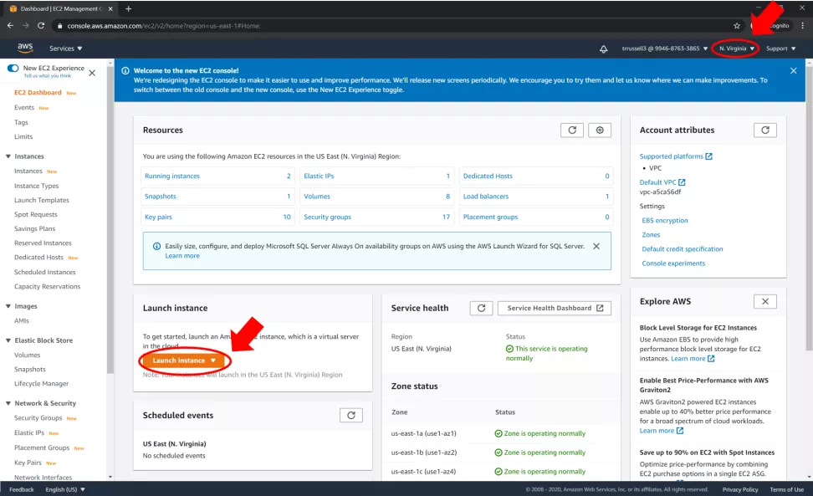Click the info icon in welcome banner
Image resolution: width=813 pixels, height=496 pixels.
pos(125,70)
